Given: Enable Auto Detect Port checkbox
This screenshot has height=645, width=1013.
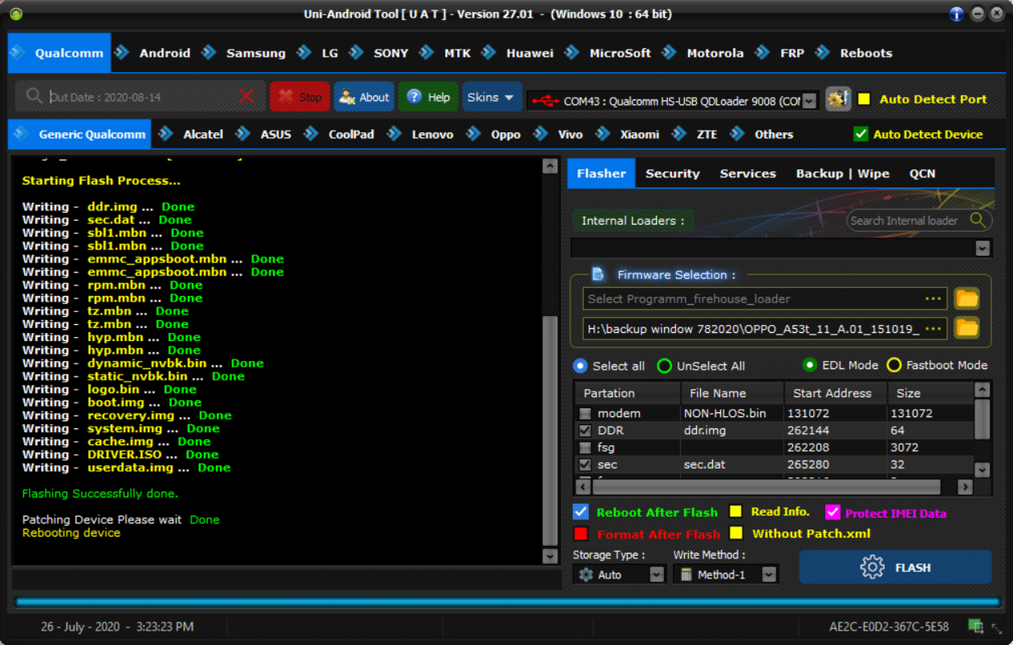Looking at the screenshot, I should (x=864, y=99).
